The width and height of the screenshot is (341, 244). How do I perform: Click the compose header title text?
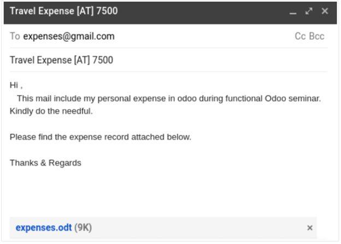63,11
